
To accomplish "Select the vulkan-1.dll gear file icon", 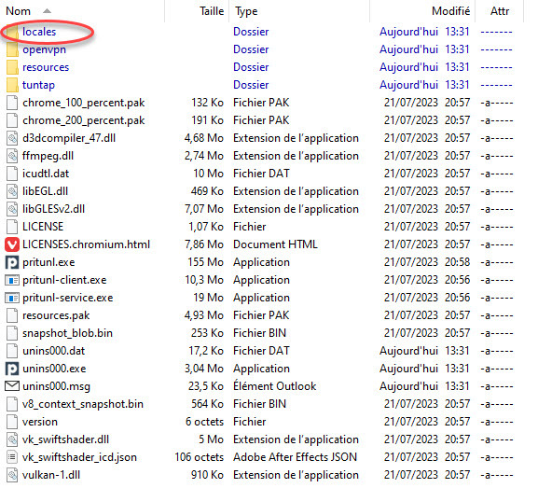I will (x=12, y=475).
